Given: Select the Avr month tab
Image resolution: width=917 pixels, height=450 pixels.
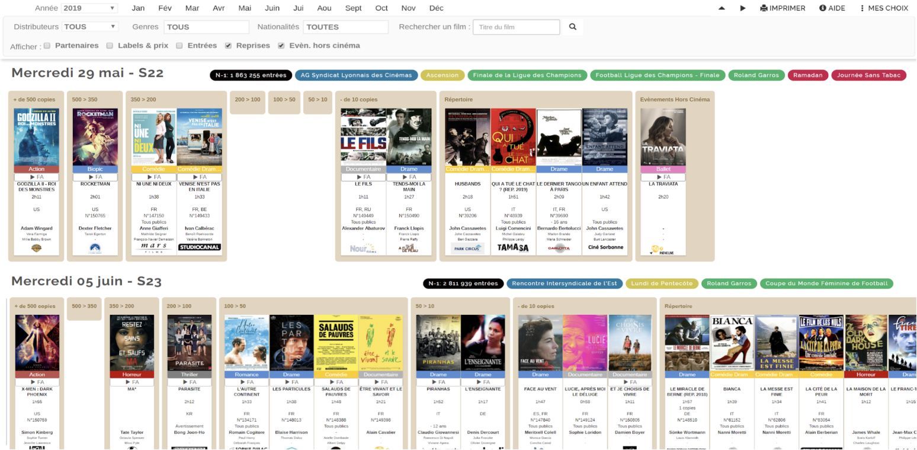Looking at the screenshot, I should click(219, 8).
